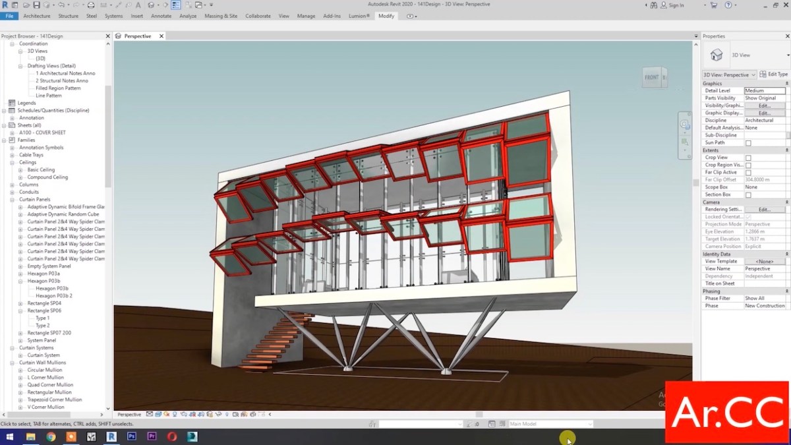This screenshot has width=791, height=445.
Task: Click the Visibility/Graphics Edit button
Action: pyautogui.click(x=765, y=105)
